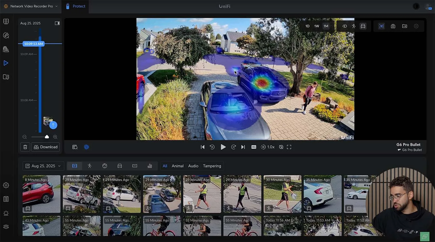Toggle the motion heatmap filter icon
This screenshot has width=435, height=242.
tap(344, 26)
